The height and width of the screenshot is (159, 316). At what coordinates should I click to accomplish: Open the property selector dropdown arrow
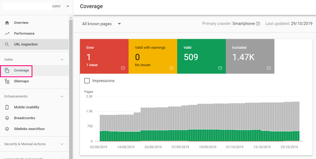coord(68,6)
